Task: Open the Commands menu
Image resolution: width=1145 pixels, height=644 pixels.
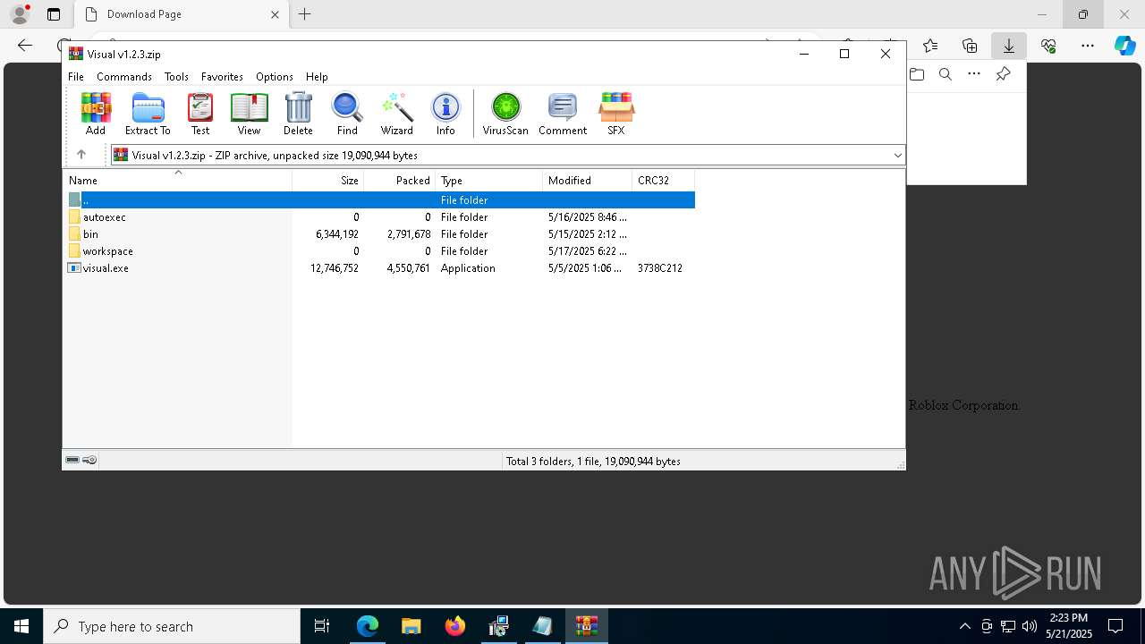Action: 124,77
